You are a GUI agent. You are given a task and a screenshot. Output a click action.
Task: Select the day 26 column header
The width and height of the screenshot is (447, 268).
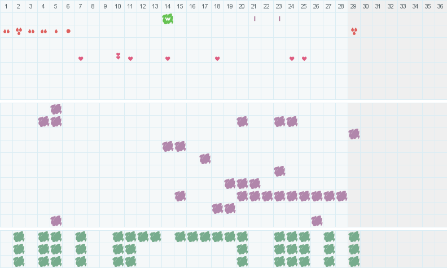pos(317,6)
